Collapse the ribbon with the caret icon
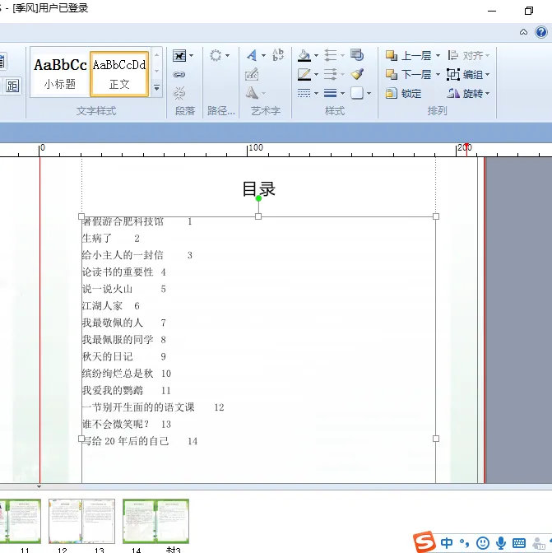Viewport: 552px width, 553px height. pos(523,32)
